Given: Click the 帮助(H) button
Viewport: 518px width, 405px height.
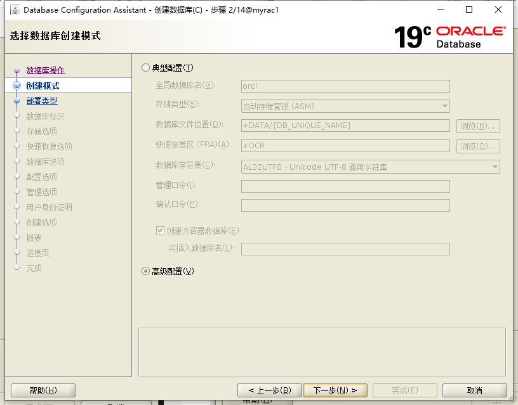Looking at the screenshot, I should click(x=43, y=390).
